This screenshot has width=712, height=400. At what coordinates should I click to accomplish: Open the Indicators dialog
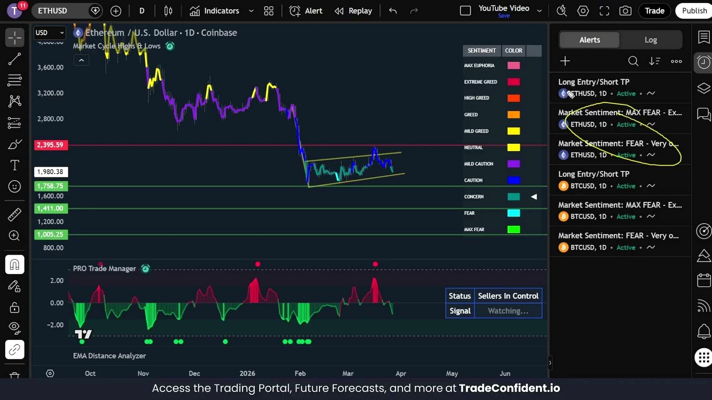214,11
